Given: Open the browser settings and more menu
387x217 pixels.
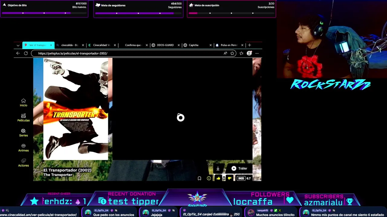Looking at the screenshot, I should pos(257,53).
